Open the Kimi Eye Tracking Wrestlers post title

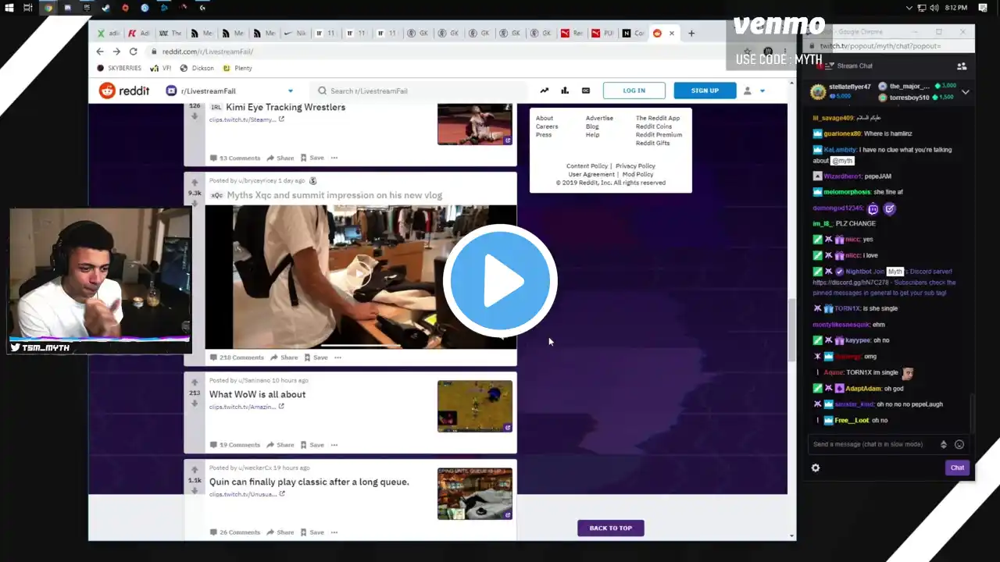click(285, 107)
